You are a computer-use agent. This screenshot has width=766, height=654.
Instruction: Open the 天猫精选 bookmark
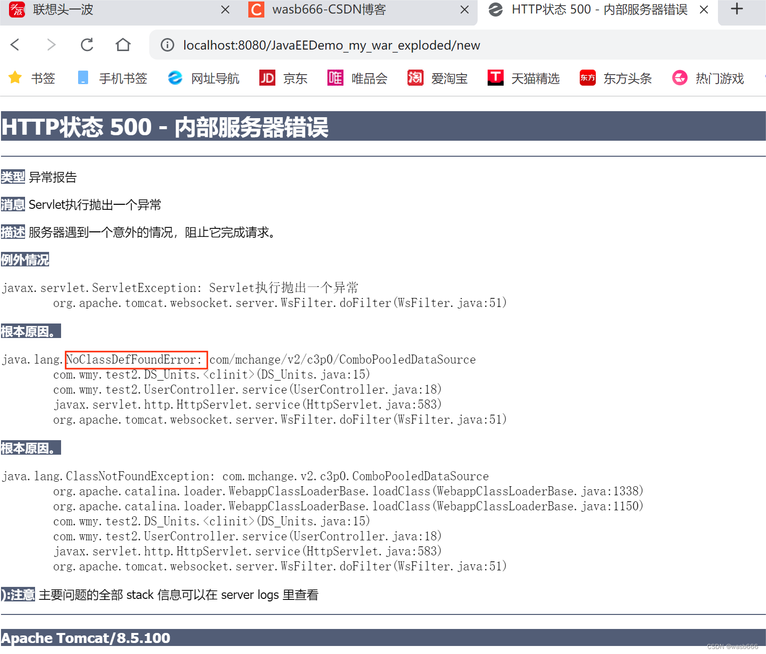click(x=523, y=78)
